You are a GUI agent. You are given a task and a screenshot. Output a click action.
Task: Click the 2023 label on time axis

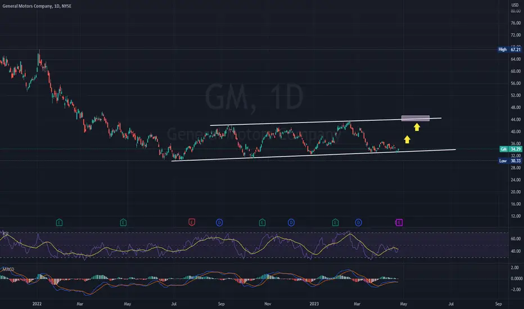click(x=314, y=304)
